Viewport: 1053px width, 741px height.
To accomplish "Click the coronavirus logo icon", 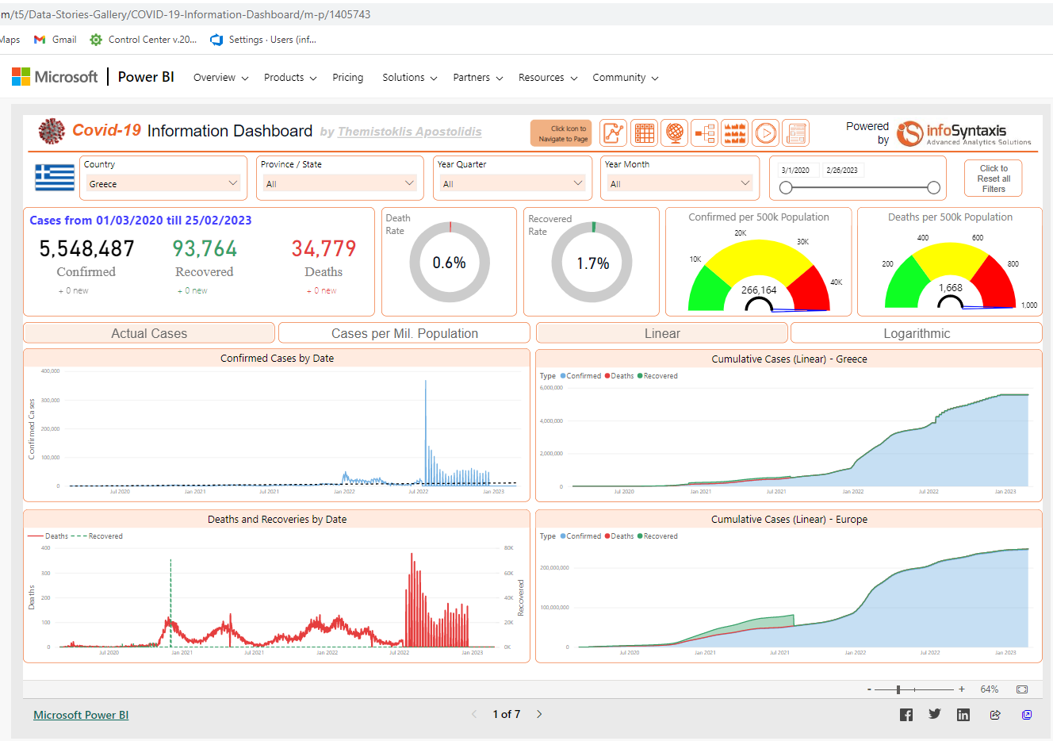I will coord(52,131).
